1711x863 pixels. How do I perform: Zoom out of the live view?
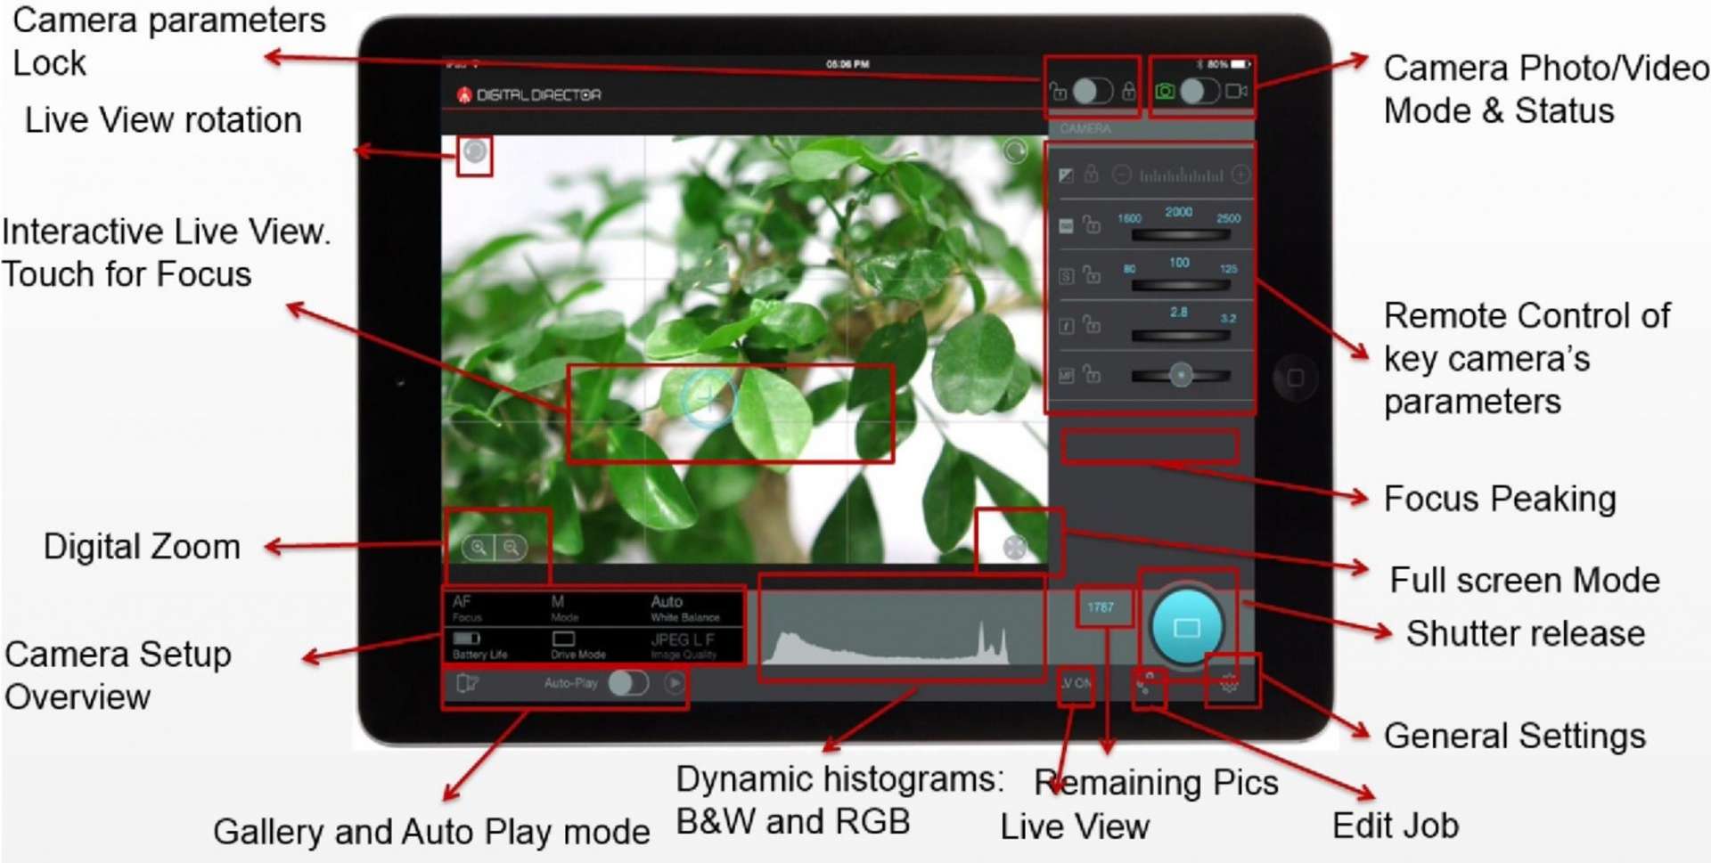tap(512, 547)
